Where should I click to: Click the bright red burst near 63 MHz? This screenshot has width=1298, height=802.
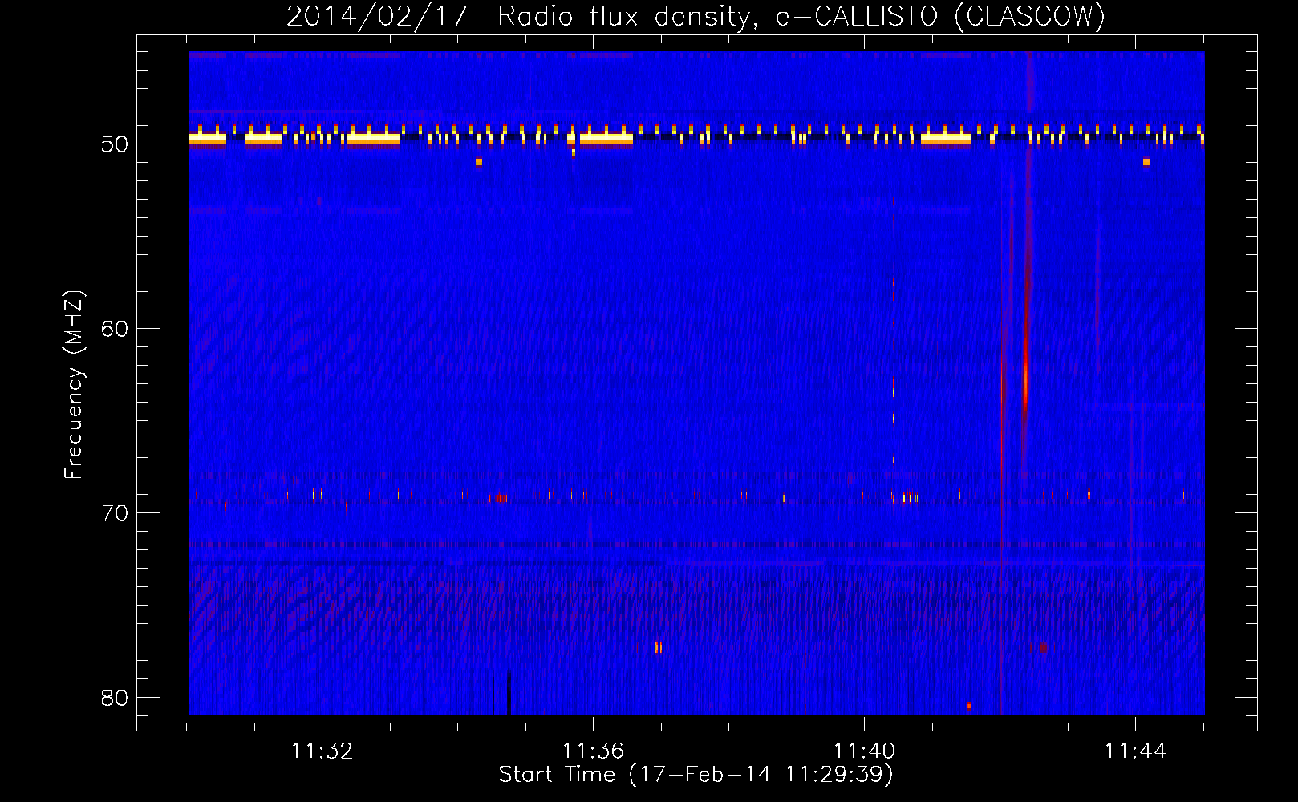1025,381
